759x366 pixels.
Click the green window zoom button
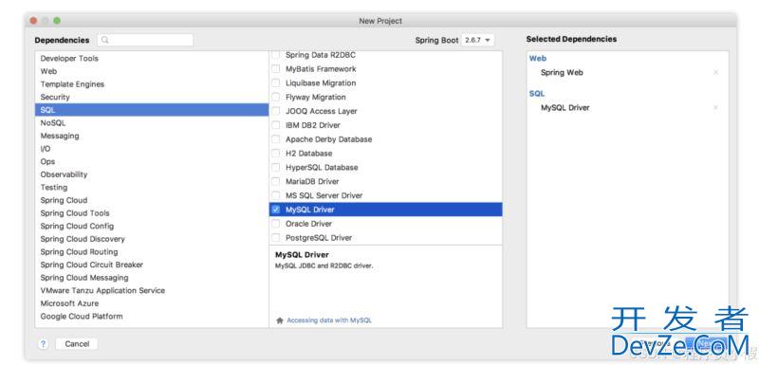click(x=57, y=21)
